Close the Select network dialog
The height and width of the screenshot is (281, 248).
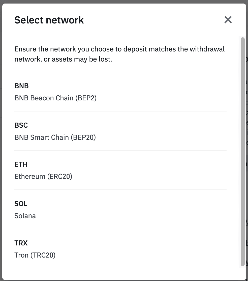(x=228, y=20)
